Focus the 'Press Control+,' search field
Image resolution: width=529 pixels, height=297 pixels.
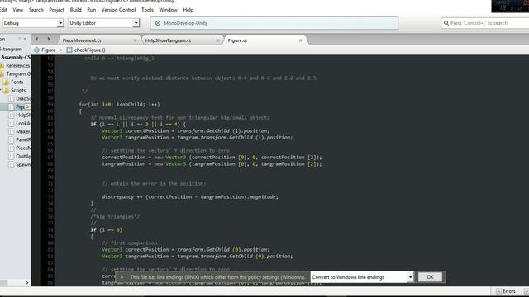[486, 23]
